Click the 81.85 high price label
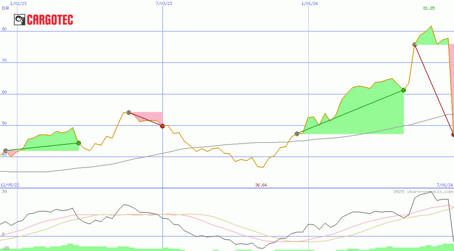454x251 pixels. 429,8
